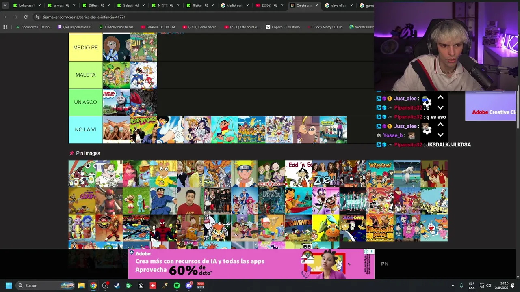520x292 pixels.
Task: Click the pin icon beside Pin Images
Action: tap(71, 153)
